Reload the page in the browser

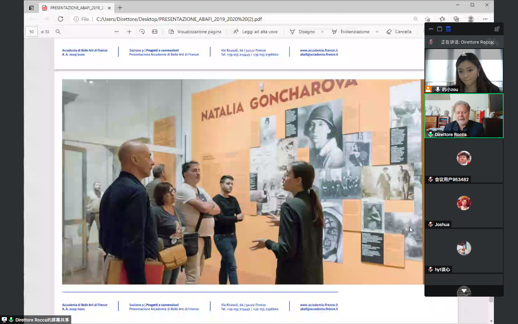click(60, 19)
